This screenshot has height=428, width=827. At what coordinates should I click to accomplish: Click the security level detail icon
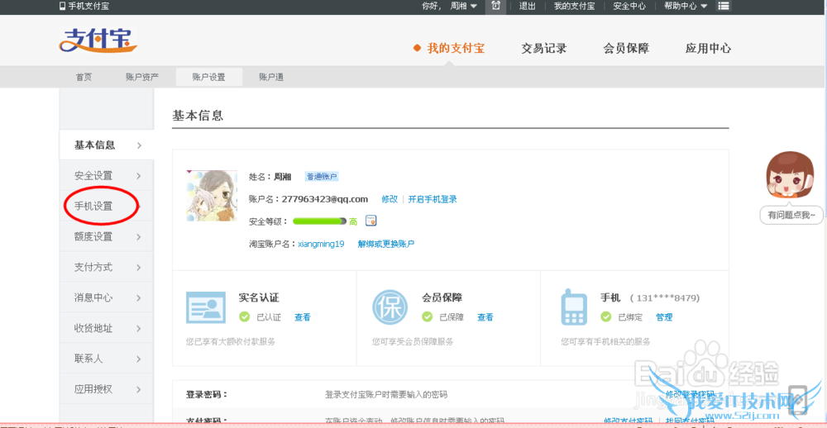tap(371, 221)
